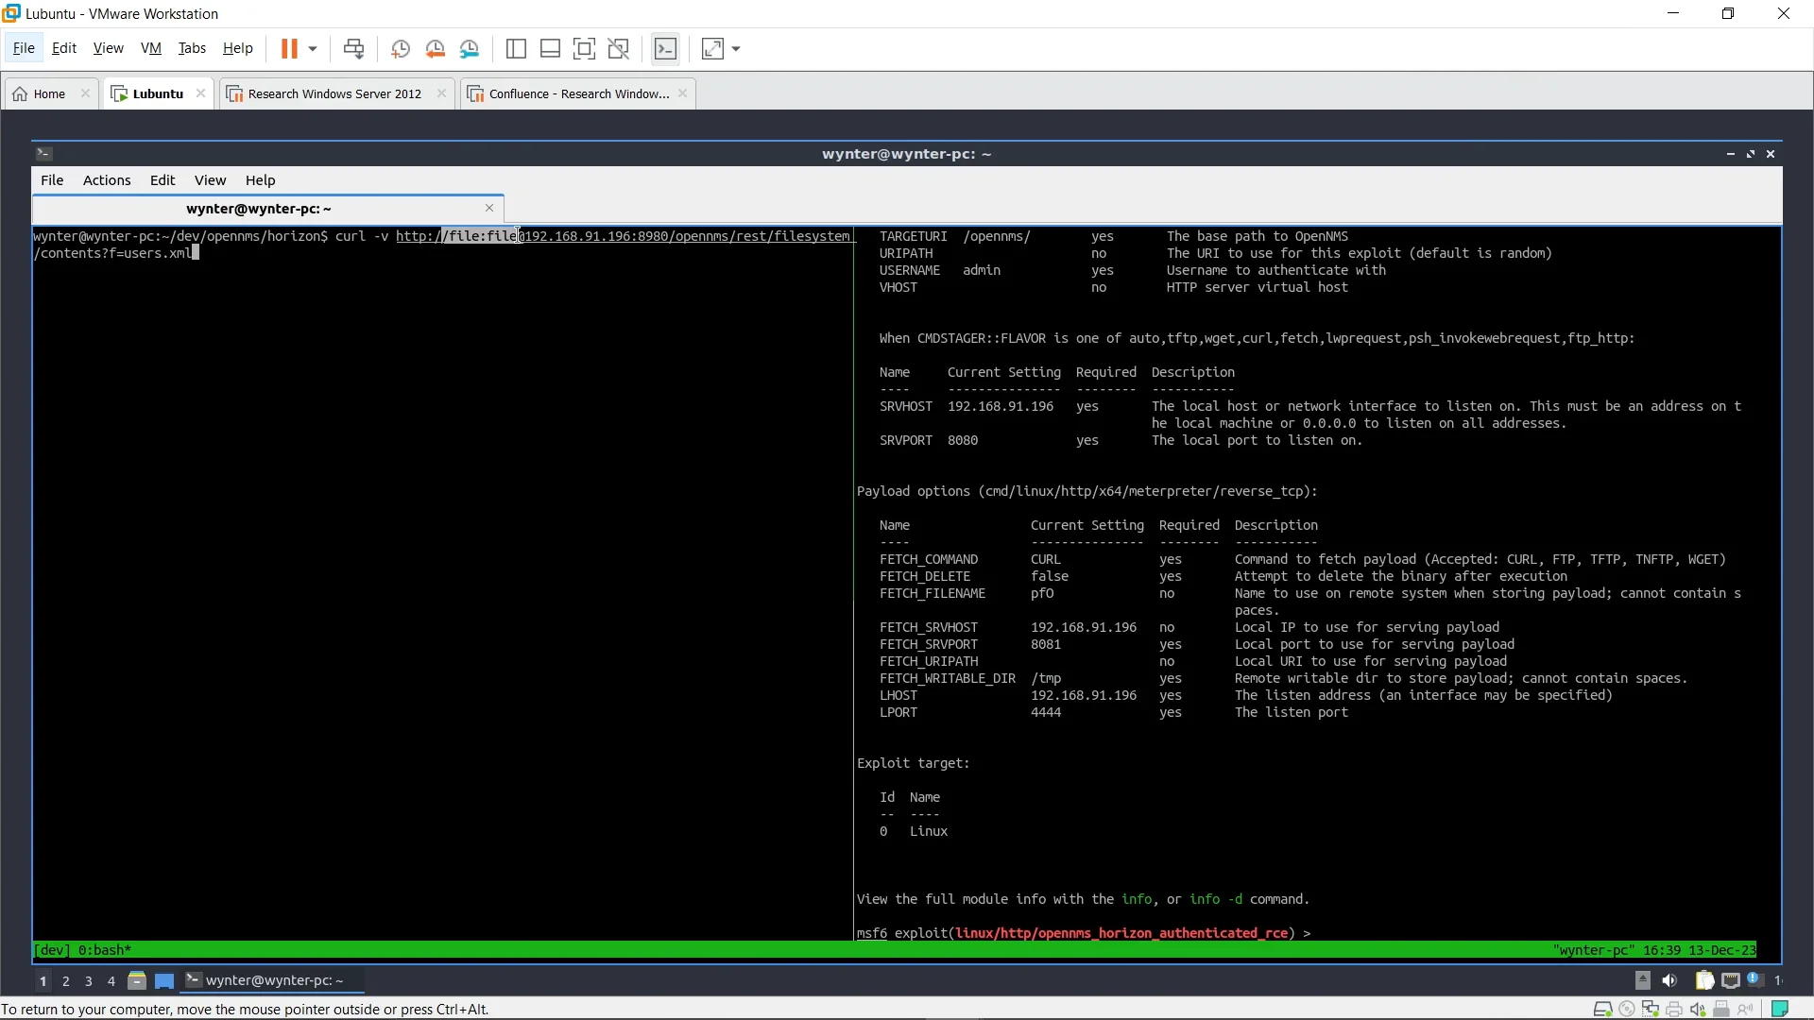Take a snapshot of this VM
Screen dimensions: 1814x1020
(x=400, y=48)
